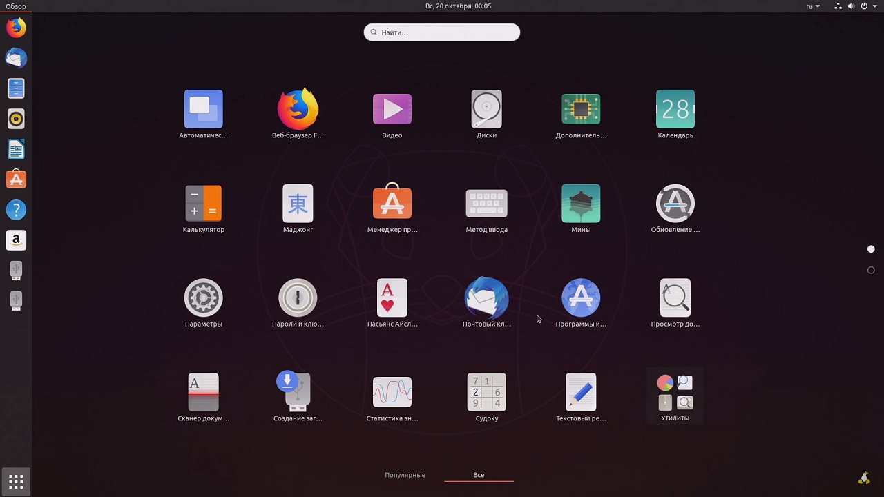Open the Text Editor app
The width and height of the screenshot is (884, 497).
pyautogui.click(x=581, y=393)
